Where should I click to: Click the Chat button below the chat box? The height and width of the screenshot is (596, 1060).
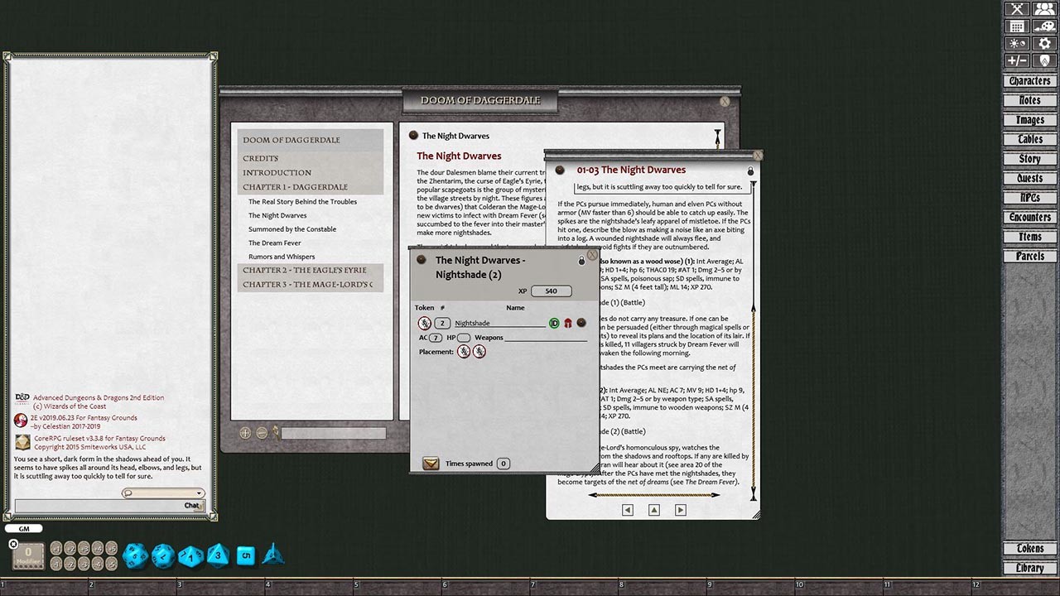point(191,505)
